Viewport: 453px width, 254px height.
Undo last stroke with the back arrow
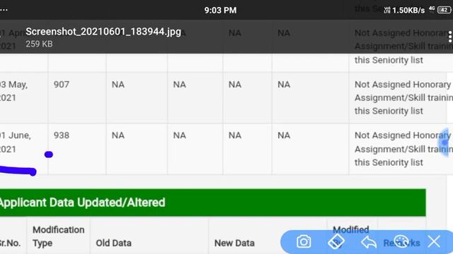(x=369, y=242)
